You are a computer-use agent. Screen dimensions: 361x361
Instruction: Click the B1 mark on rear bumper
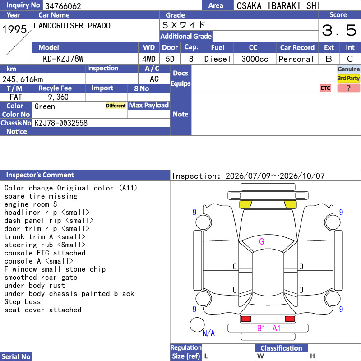(261, 328)
